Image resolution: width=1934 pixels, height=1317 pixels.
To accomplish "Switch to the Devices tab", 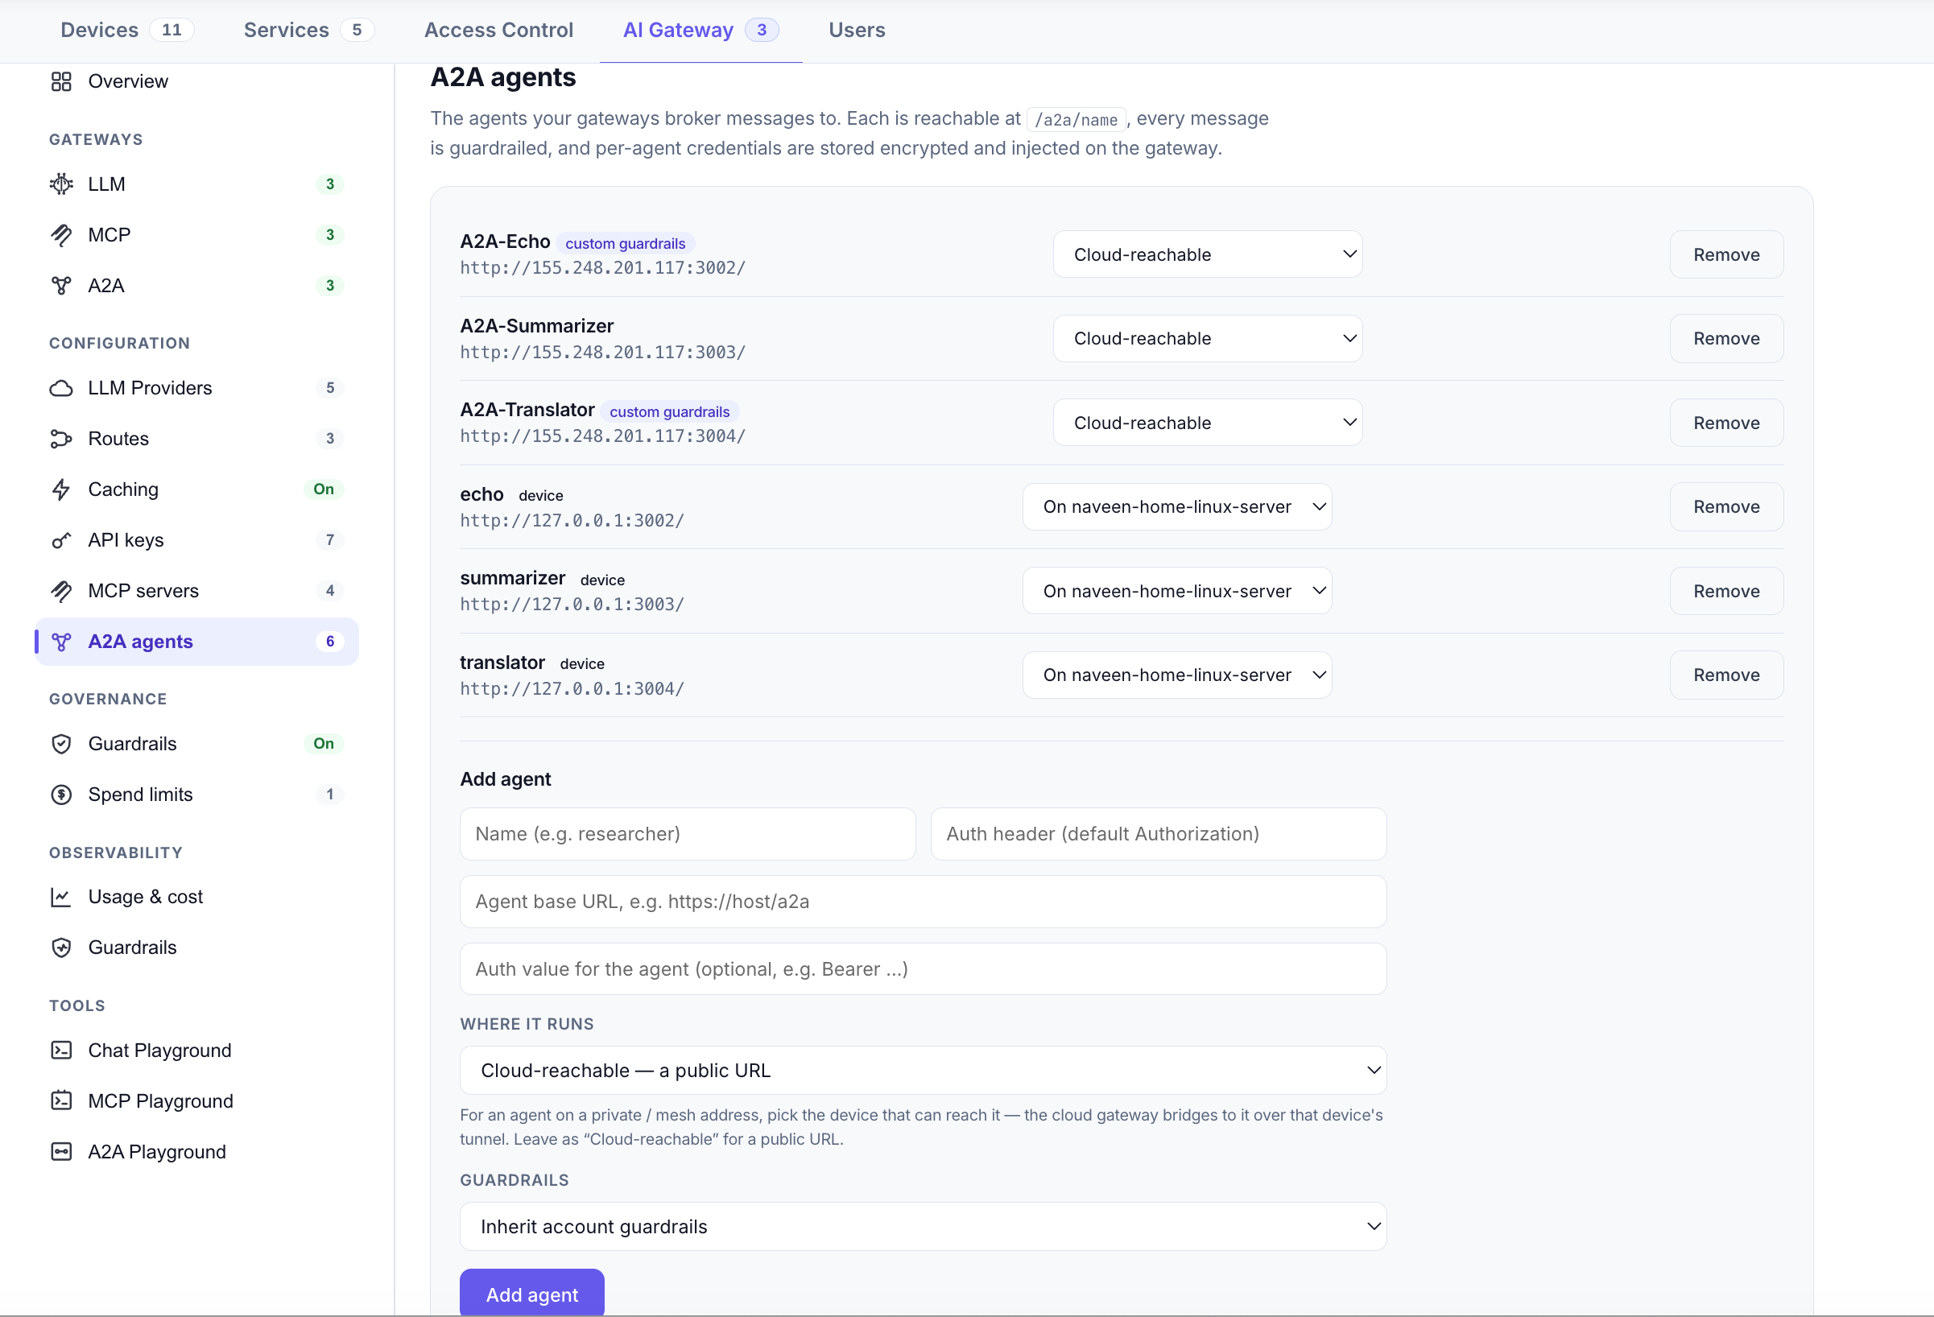I will point(127,30).
